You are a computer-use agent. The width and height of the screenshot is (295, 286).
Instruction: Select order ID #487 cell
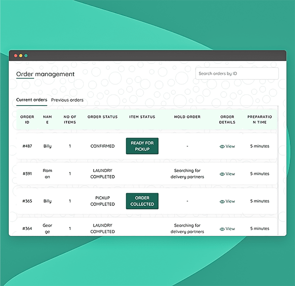point(27,146)
